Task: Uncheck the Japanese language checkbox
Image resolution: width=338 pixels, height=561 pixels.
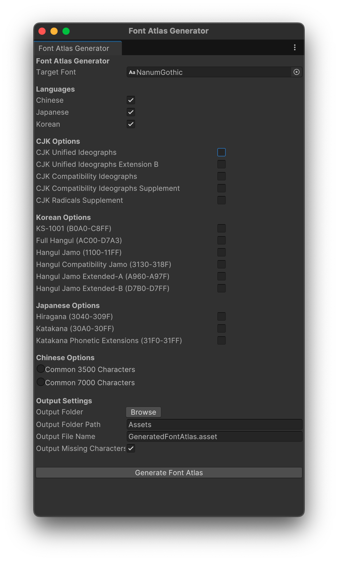Action: 131,112
